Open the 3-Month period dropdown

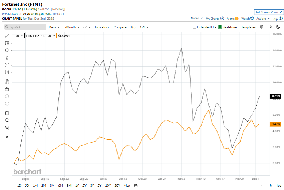[71, 27]
